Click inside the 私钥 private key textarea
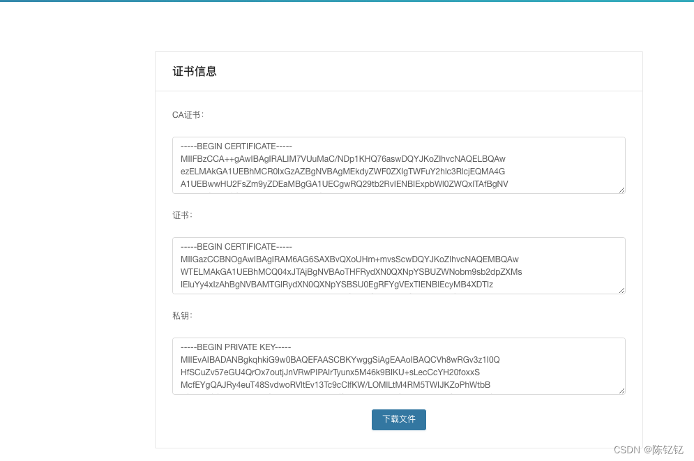The image size is (694, 461). (398, 366)
